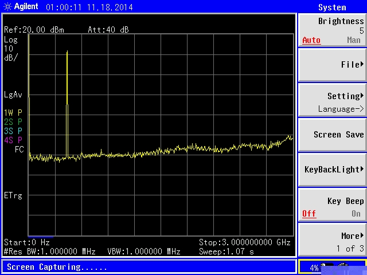Go to the next page with More

pyautogui.click(x=332, y=241)
